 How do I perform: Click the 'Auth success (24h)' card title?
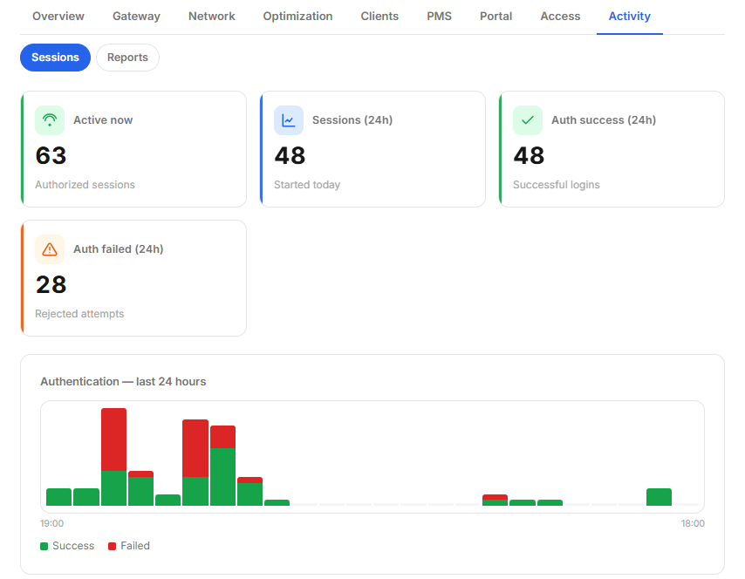[x=604, y=120]
